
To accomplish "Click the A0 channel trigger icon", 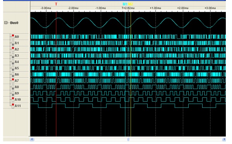I will pos(13,37).
